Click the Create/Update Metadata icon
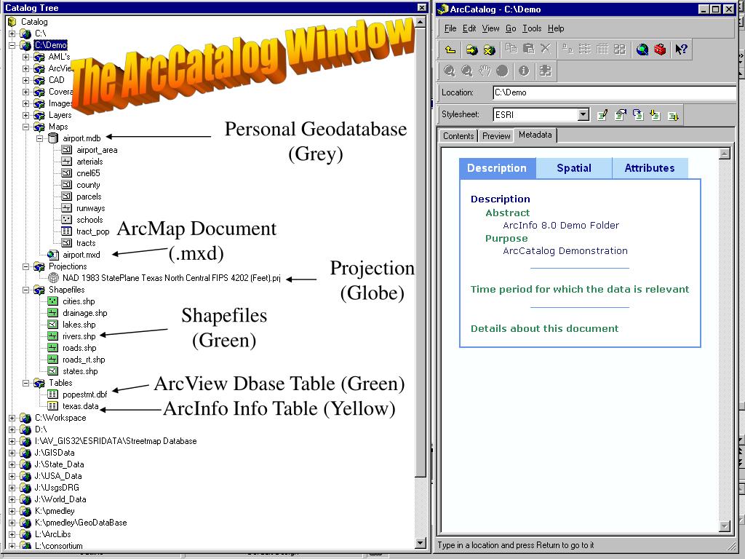The width and height of the screenshot is (745, 559). [x=637, y=114]
